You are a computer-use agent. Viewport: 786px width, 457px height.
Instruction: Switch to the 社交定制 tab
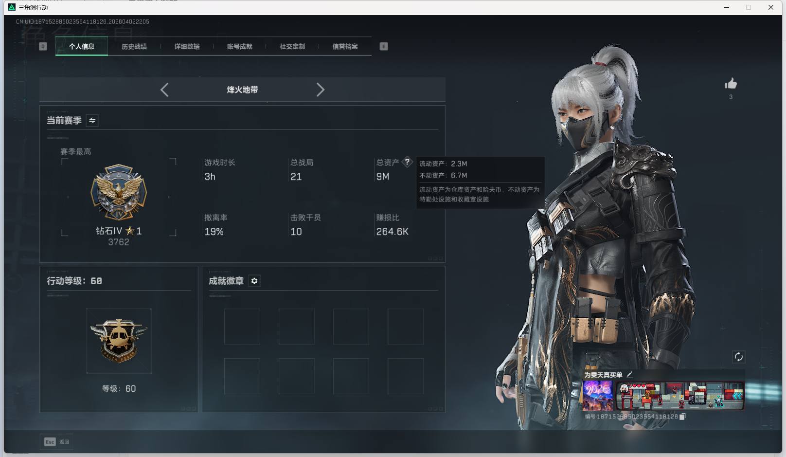(292, 46)
